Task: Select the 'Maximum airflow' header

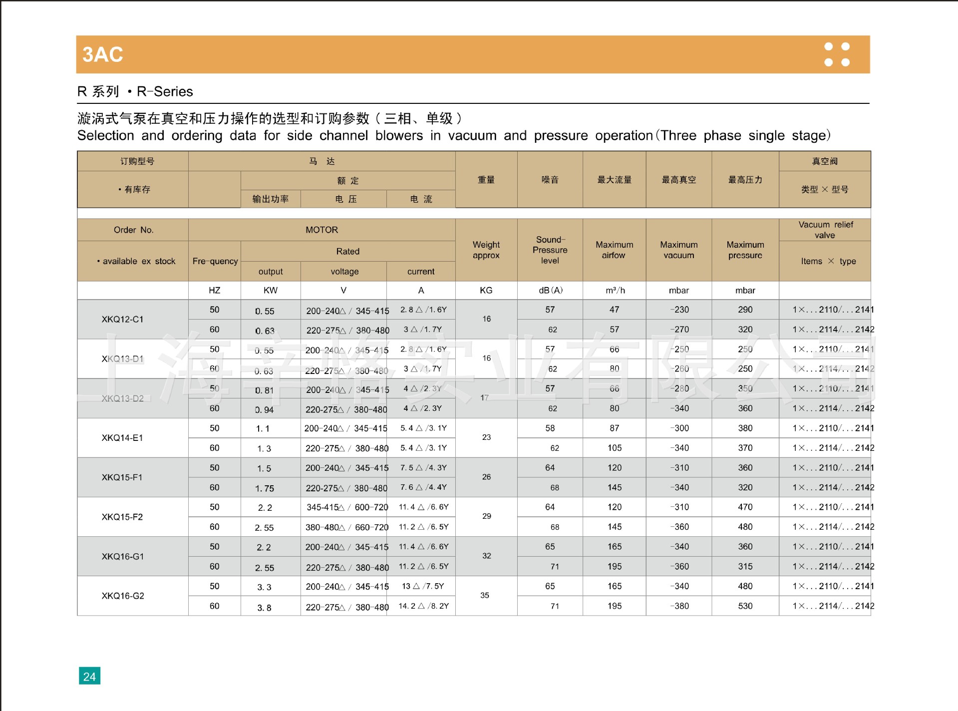Action: (614, 250)
